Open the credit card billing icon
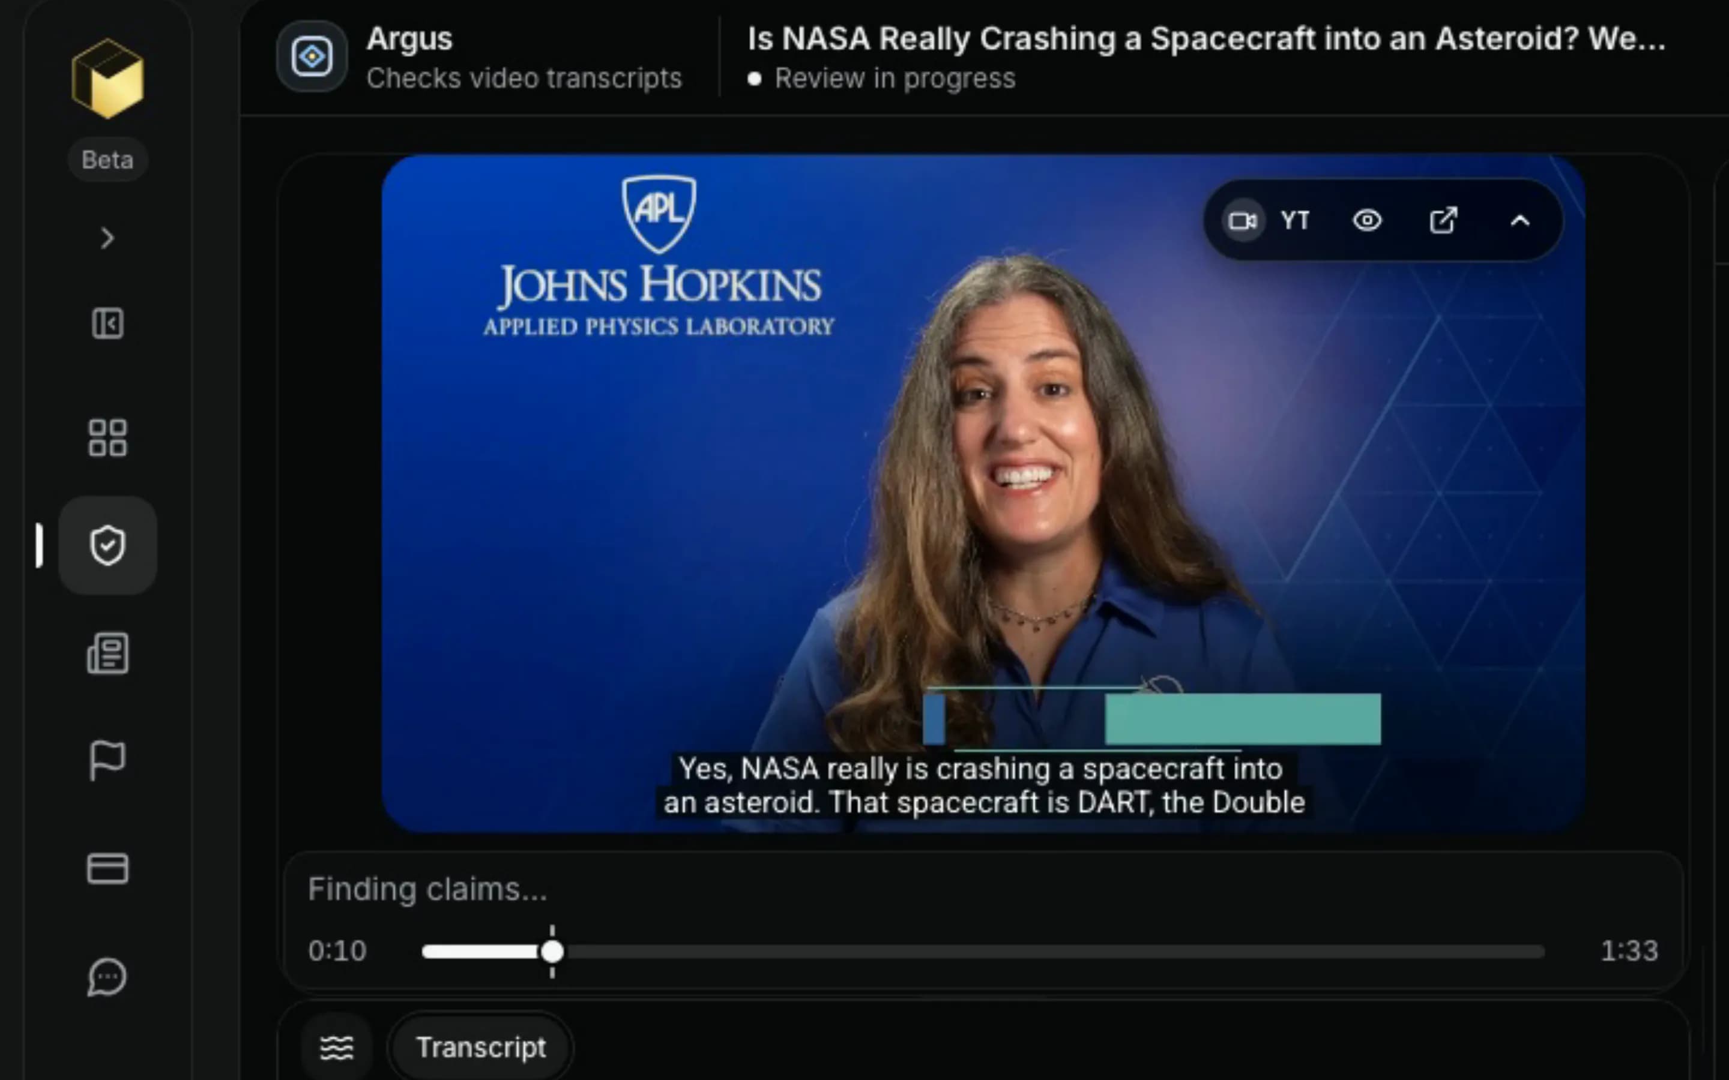Image resolution: width=1729 pixels, height=1080 pixels. 107,869
